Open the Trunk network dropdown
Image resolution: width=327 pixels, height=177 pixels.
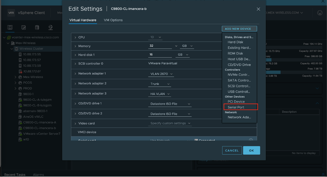tap(160, 84)
